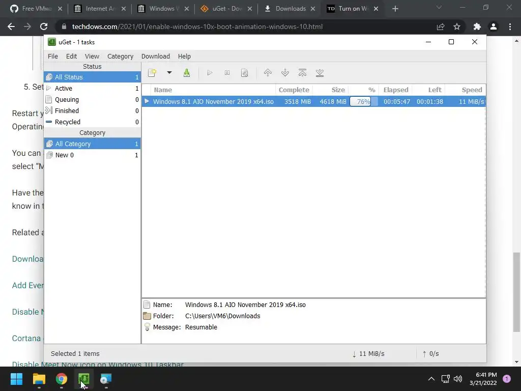Image resolution: width=521 pixels, height=391 pixels.
Task: Click the Resumable message text
Action: pyautogui.click(x=201, y=327)
